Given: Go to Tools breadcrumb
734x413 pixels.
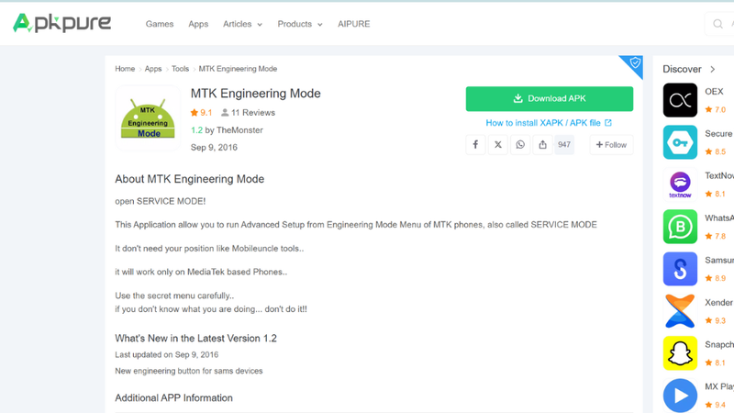Looking at the screenshot, I should pos(180,69).
